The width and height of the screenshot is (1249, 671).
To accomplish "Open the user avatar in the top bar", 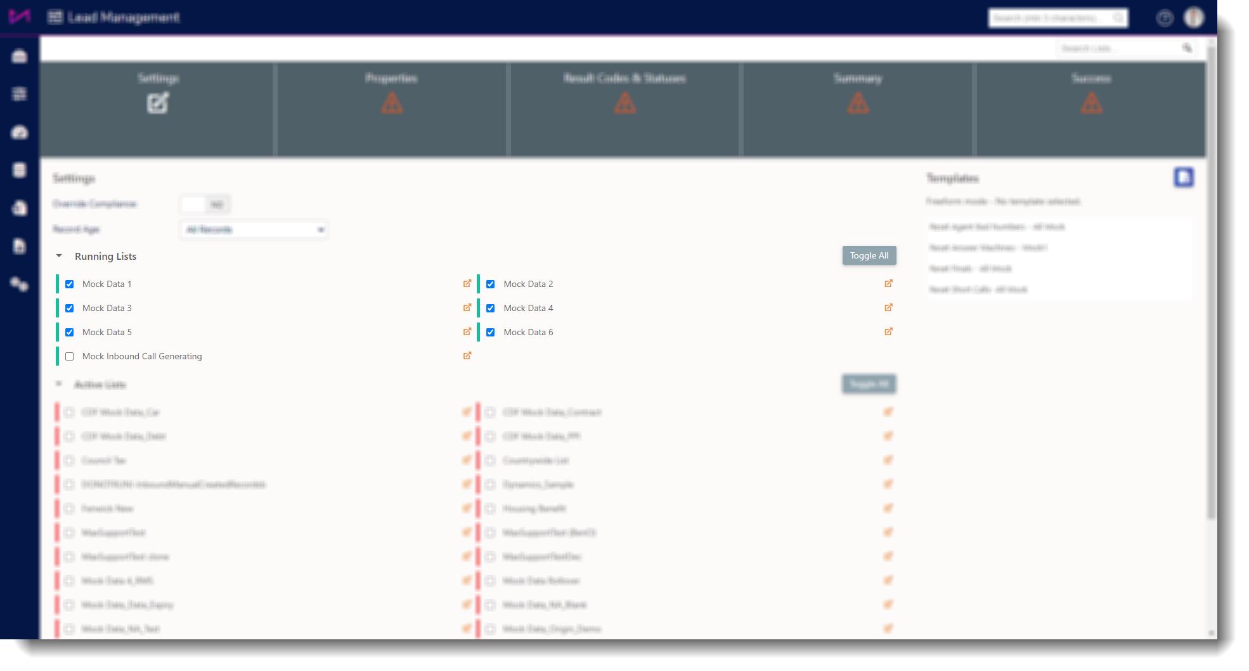I will 1194,17.
